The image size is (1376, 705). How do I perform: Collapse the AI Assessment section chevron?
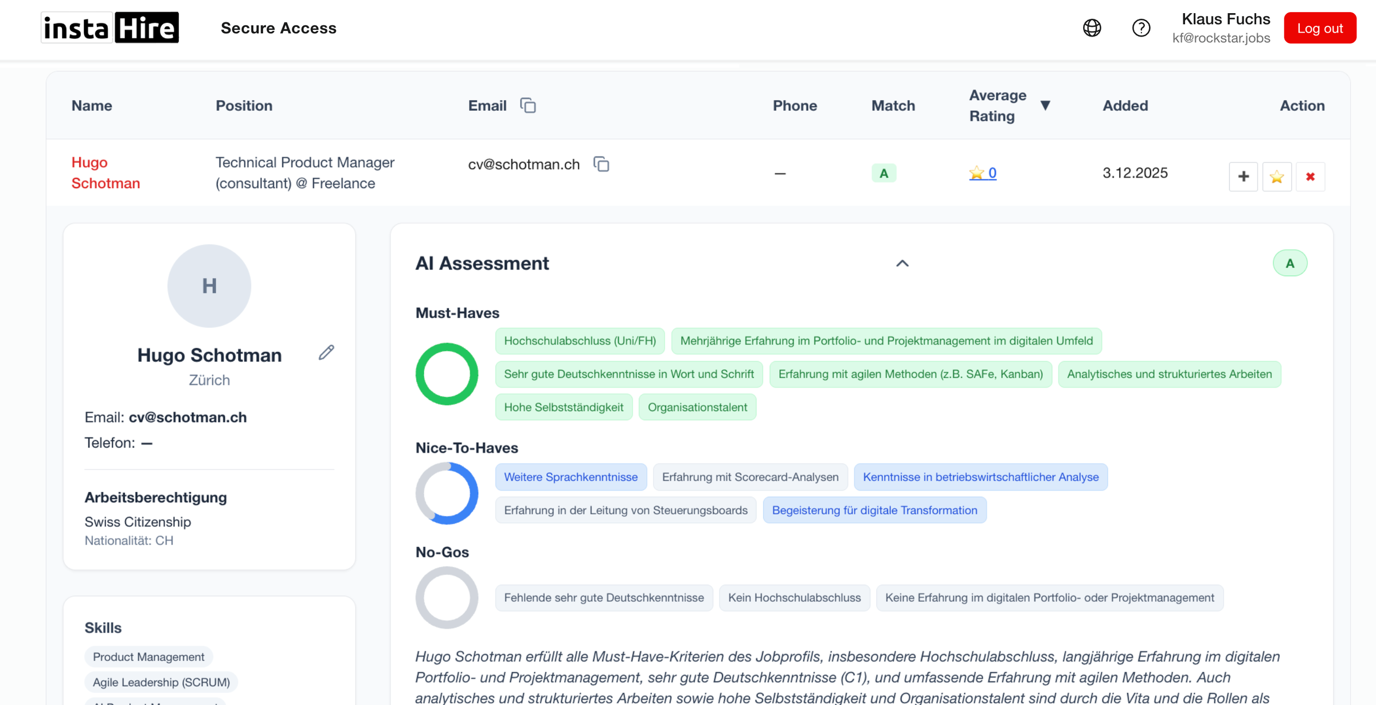pyautogui.click(x=902, y=263)
